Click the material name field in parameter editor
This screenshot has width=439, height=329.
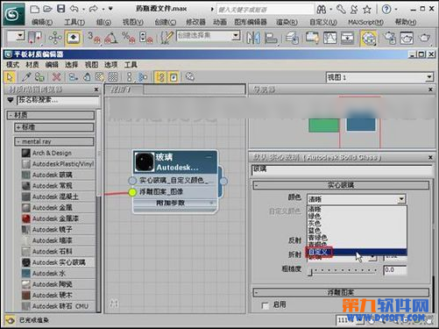tap(341, 169)
